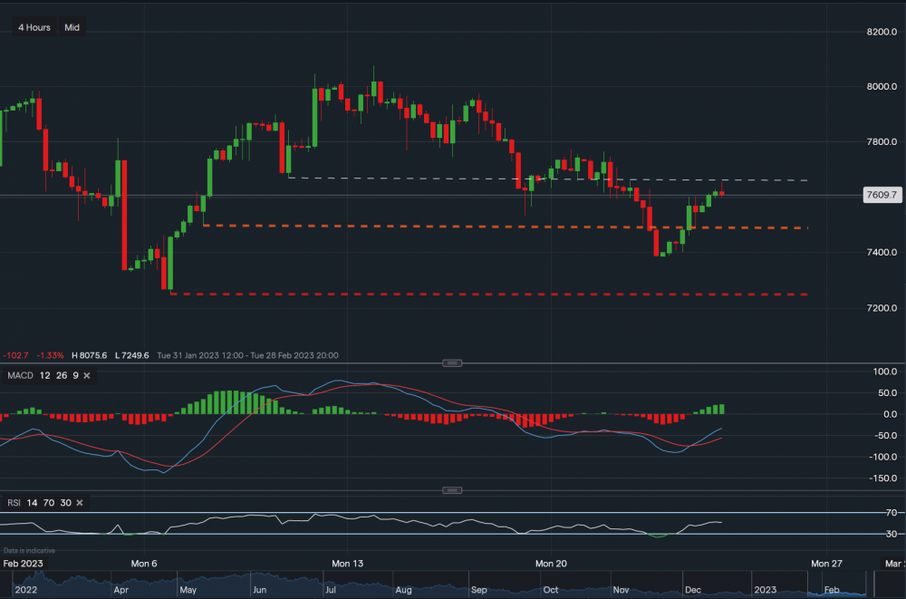Click MACD fast period value 12
The width and height of the screenshot is (906, 599).
pyautogui.click(x=45, y=375)
